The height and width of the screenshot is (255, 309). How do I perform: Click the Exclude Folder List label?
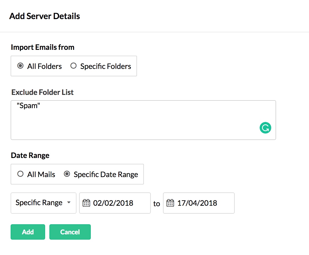click(x=42, y=92)
